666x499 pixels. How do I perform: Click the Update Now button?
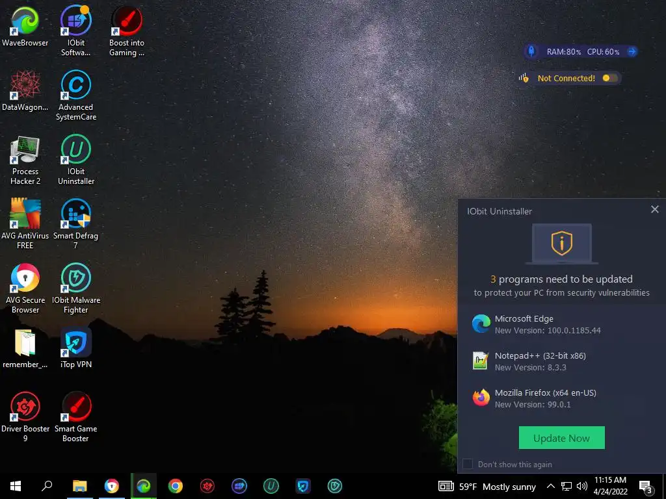point(561,438)
